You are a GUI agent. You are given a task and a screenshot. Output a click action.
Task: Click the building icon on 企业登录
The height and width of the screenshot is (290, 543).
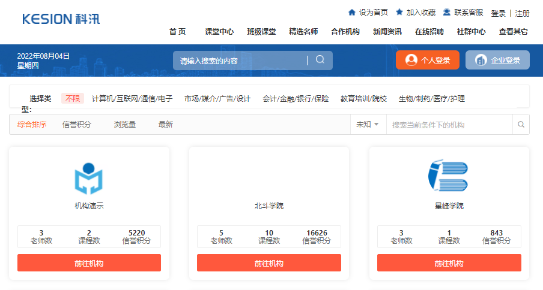(481, 60)
